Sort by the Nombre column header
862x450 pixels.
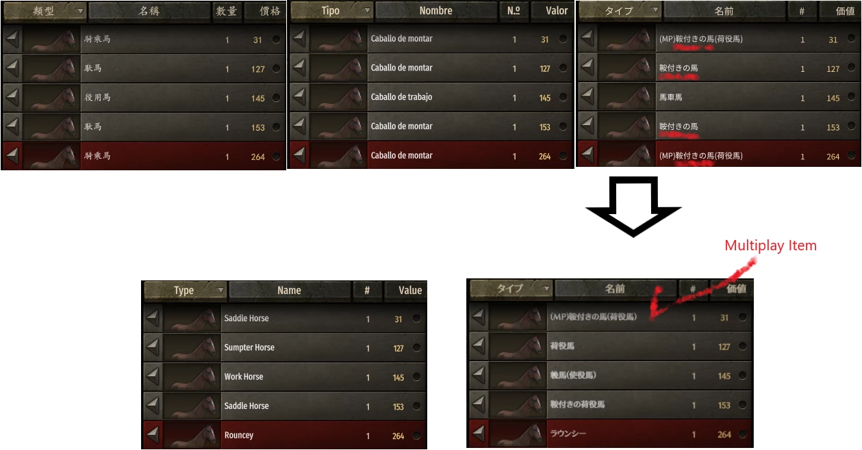coord(436,11)
